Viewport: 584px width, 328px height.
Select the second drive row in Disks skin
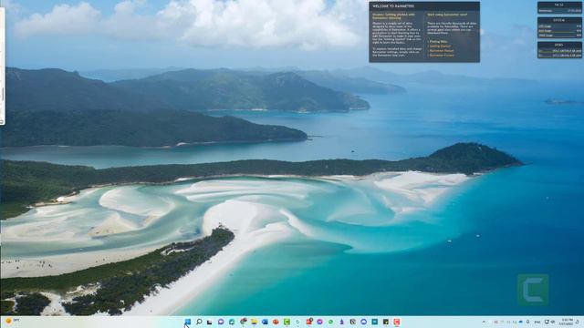(x=559, y=56)
